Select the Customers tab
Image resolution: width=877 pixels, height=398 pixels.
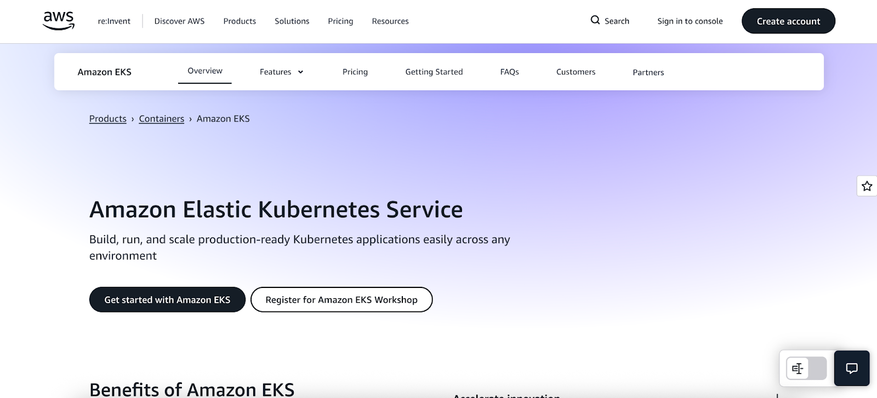click(x=576, y=72)
